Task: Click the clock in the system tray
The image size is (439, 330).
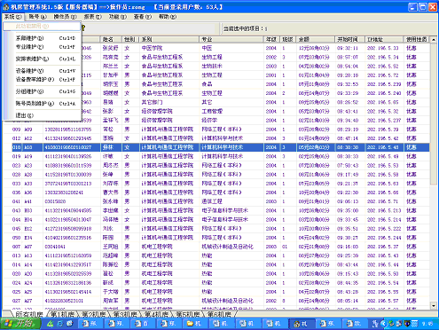Action: click(427, 324)
